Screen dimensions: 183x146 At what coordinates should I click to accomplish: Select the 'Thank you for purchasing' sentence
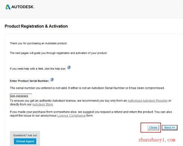tap(38, 43)
